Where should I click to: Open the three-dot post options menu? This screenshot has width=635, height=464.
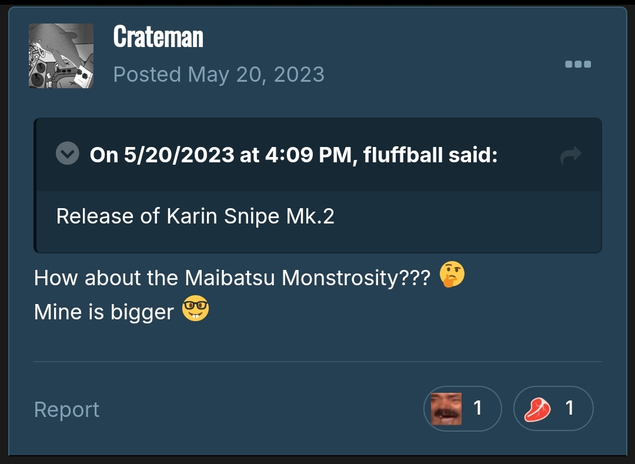click(578, 64)
